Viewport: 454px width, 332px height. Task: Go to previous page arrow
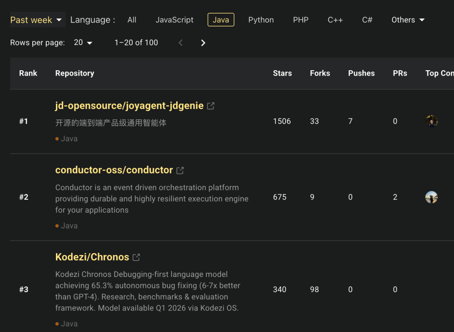point(181,43)
